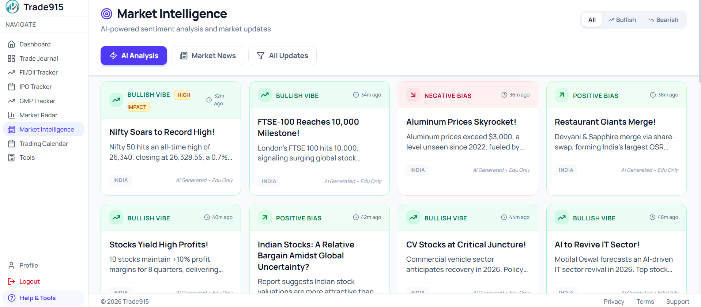Open the FII/DII Tracker page
Image resolution: width=701 pixels, height=307 pixels.
click(38, 72)
